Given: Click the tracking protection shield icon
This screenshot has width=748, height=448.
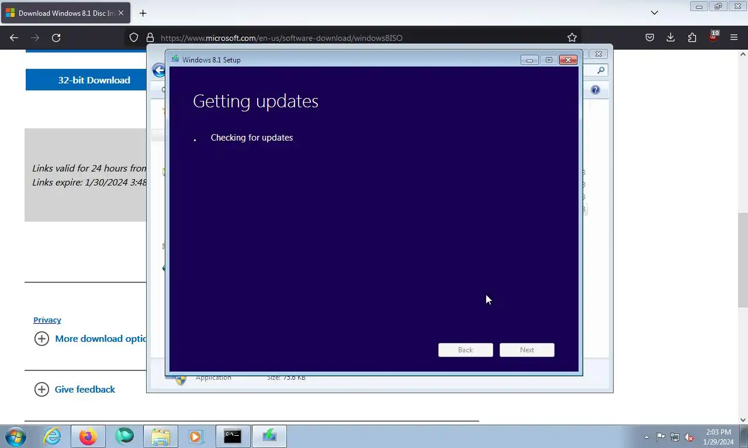Looking at the screenshot, I should coord(134,37).
